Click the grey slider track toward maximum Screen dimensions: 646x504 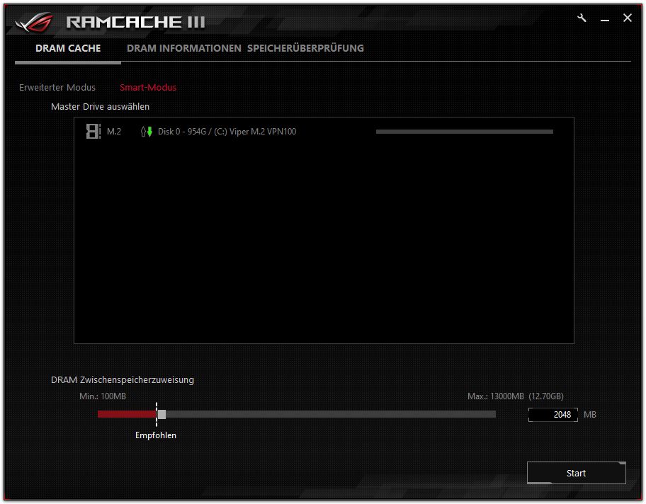coord(331,414)
